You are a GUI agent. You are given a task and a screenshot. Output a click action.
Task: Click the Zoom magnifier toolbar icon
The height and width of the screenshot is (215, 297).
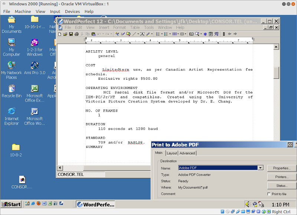click(x=197, y=34)
